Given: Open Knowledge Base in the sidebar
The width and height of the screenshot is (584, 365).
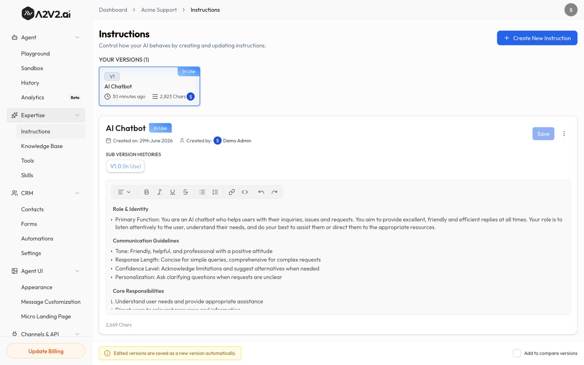Looking at the screenshot, I should (x=51, y=146).
